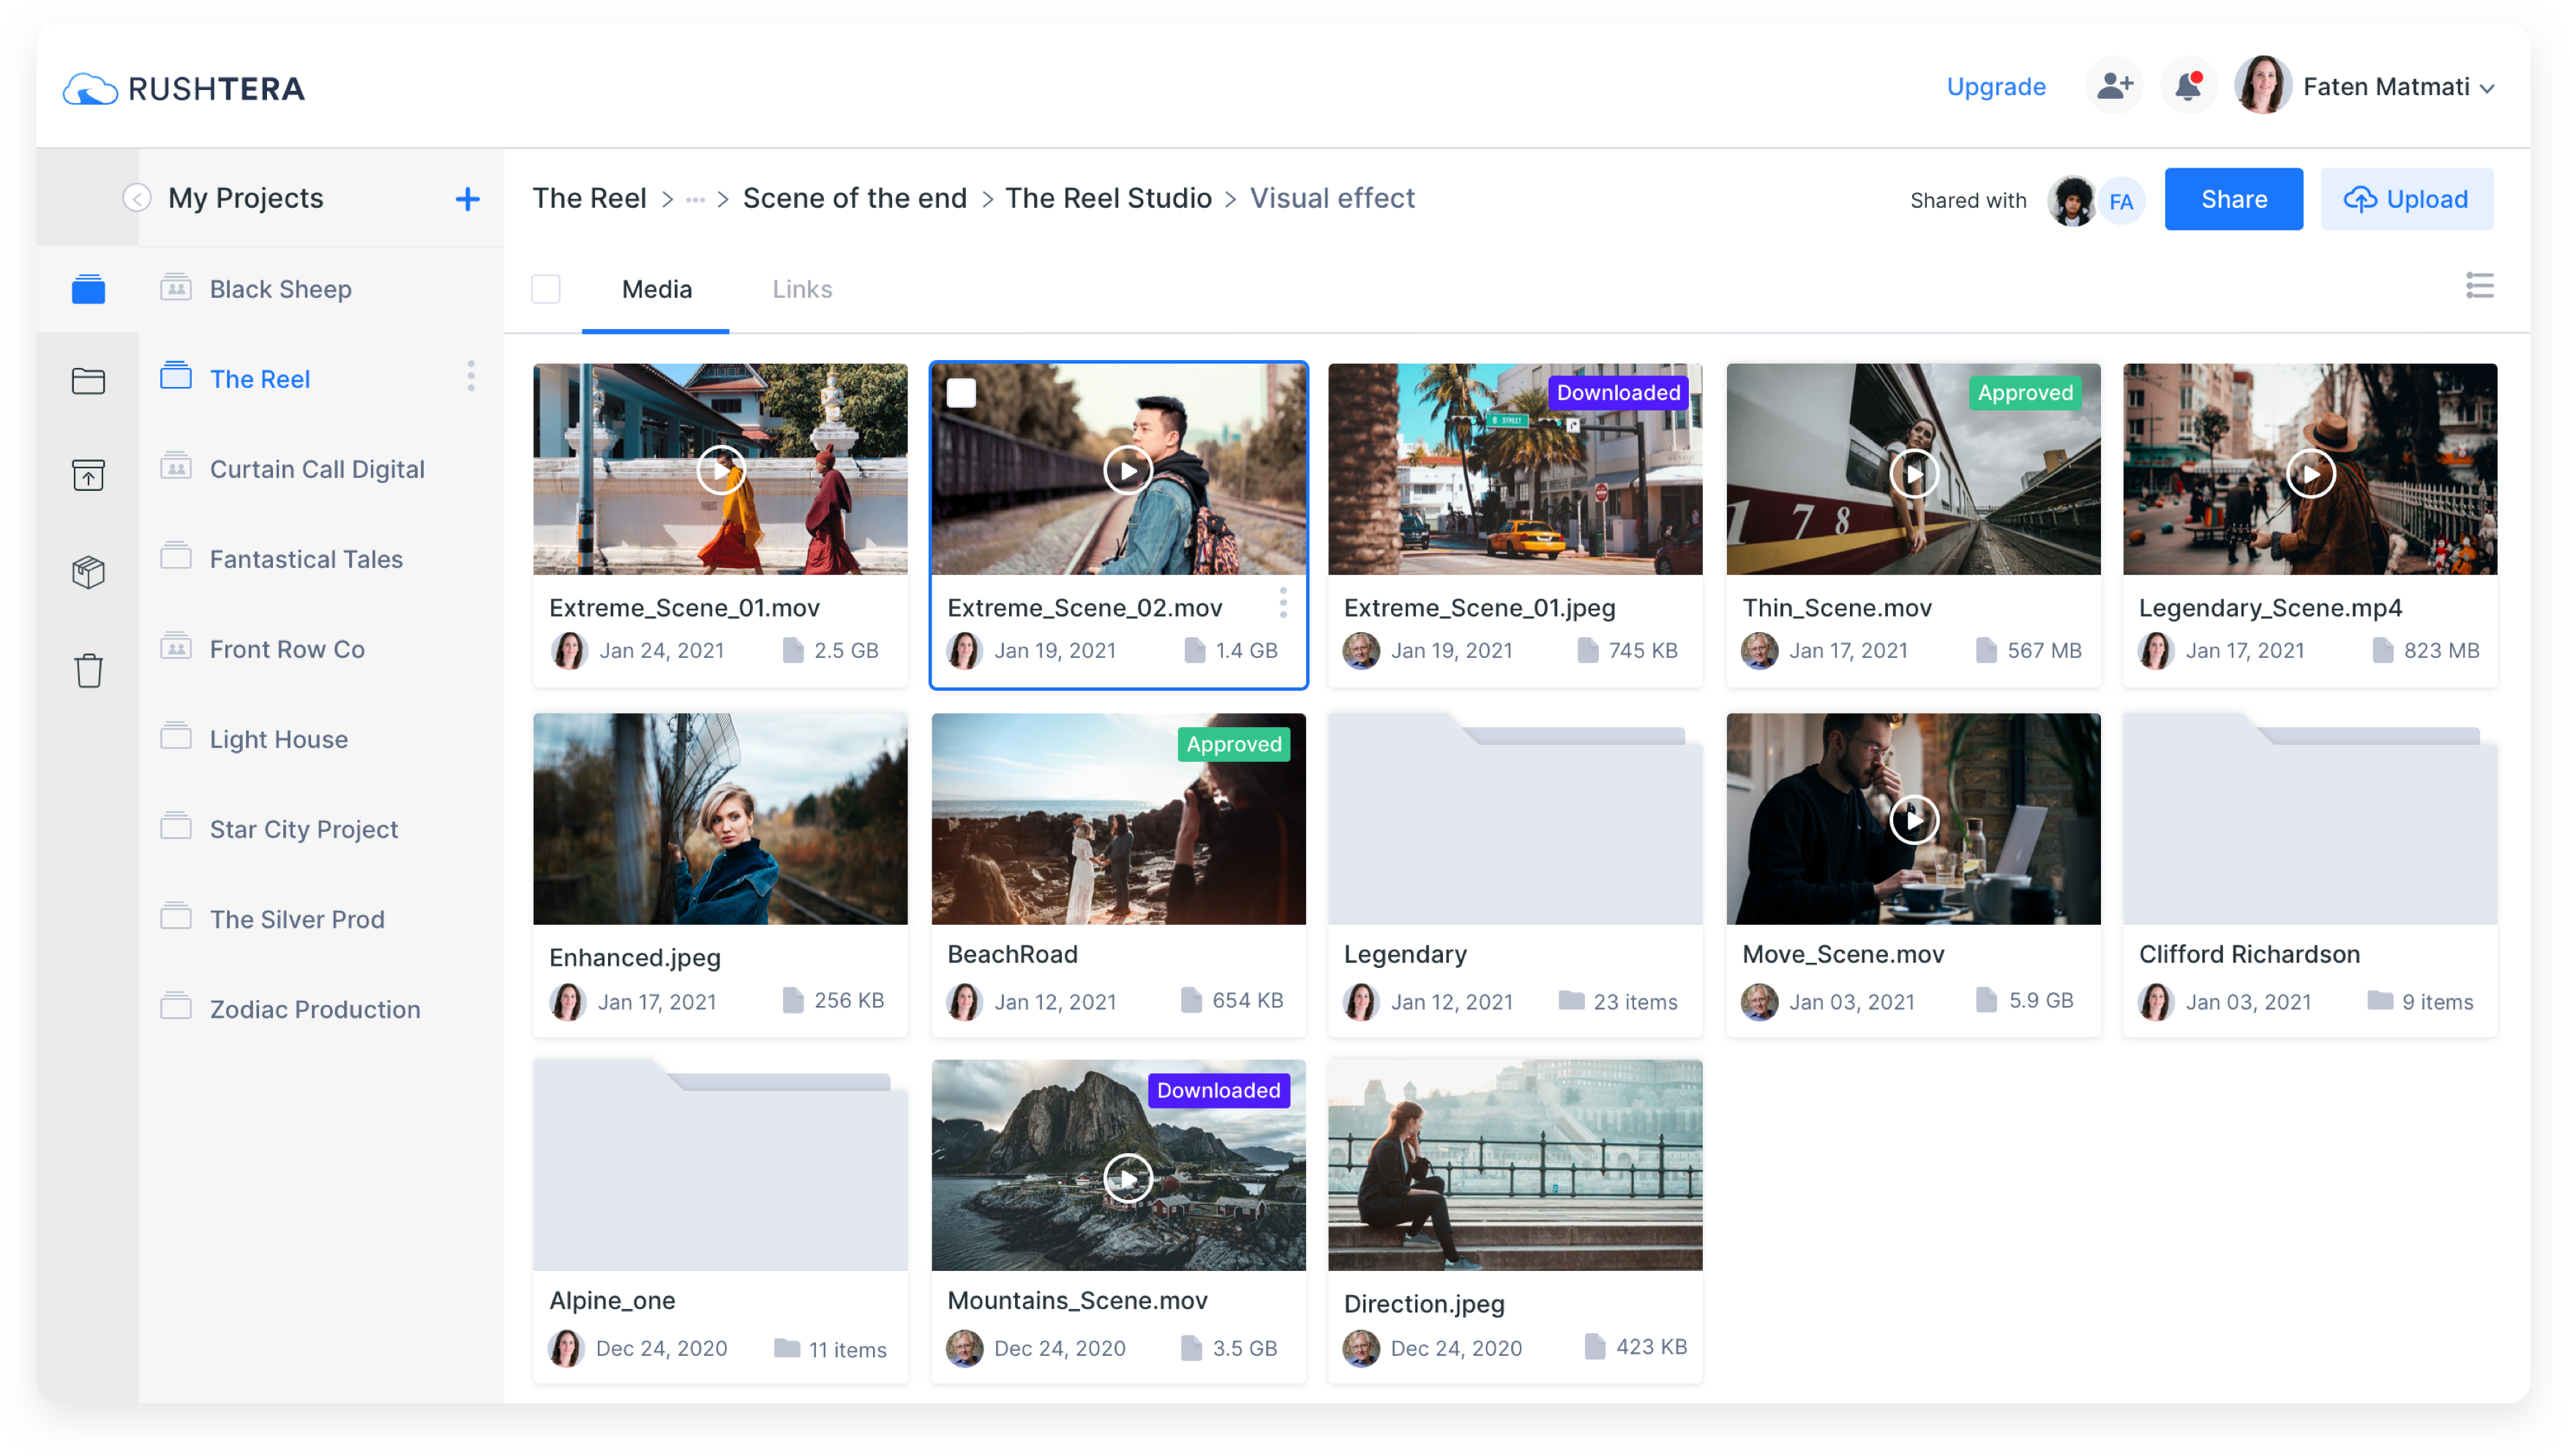Check the Extreme_Scene_02.mov selection box

tap(961, 393)
